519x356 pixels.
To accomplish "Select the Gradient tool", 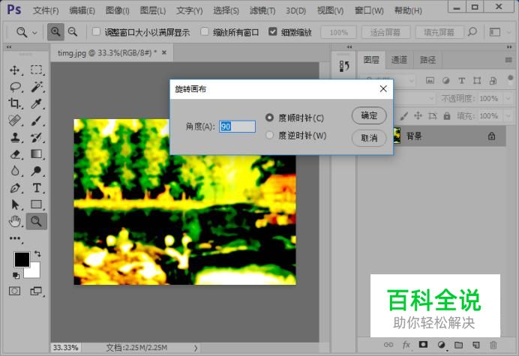I will (x=36, y=154).
